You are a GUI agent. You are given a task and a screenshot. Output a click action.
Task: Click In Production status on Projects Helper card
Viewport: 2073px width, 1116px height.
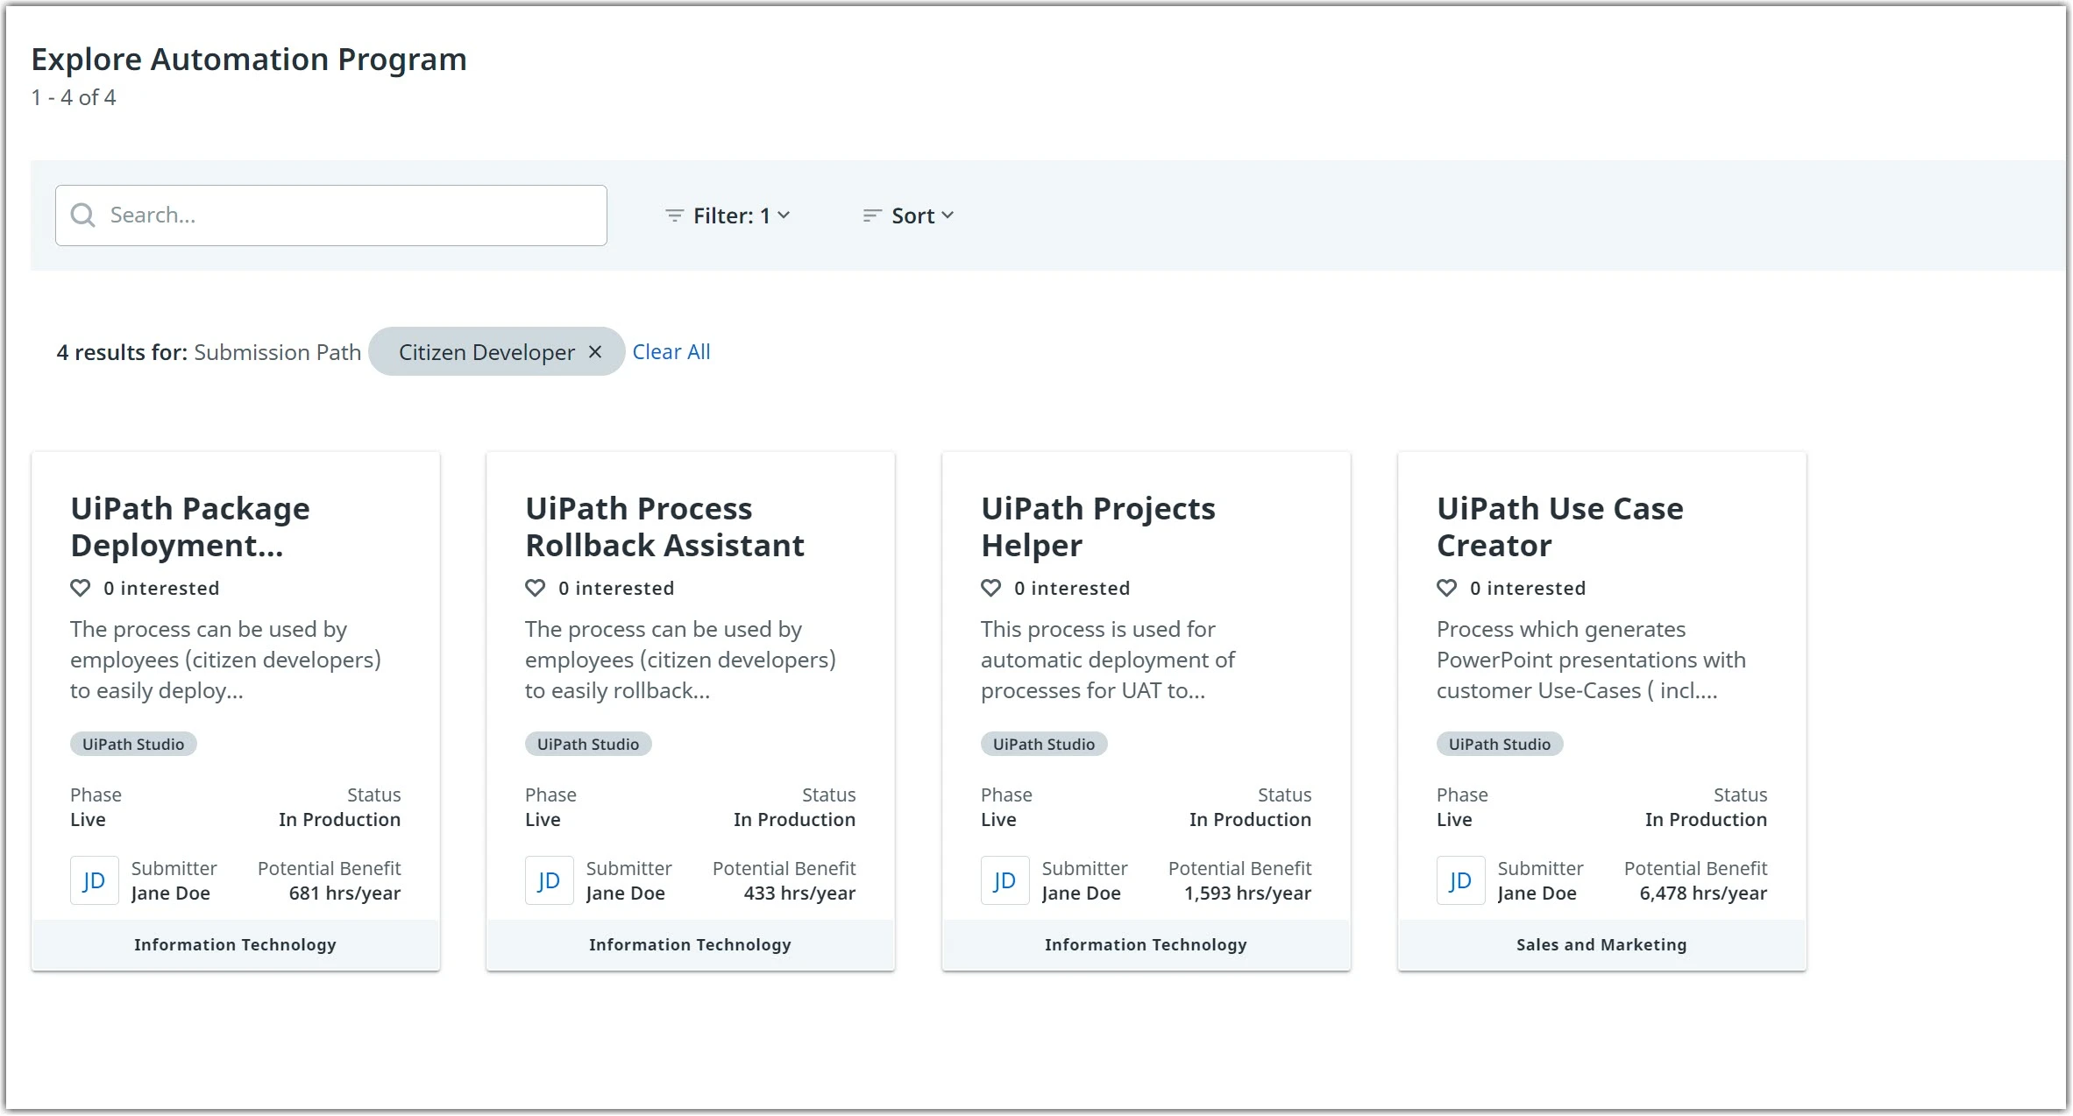tap(1250, 820)
